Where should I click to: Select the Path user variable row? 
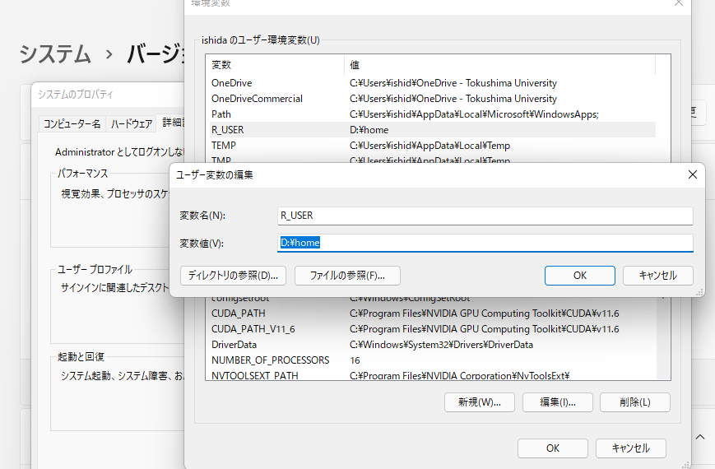(x=221, y=114)
